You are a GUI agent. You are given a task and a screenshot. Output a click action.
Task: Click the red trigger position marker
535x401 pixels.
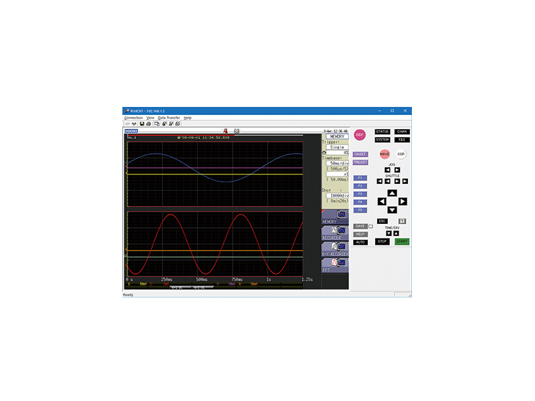click(x=225, y=131)
